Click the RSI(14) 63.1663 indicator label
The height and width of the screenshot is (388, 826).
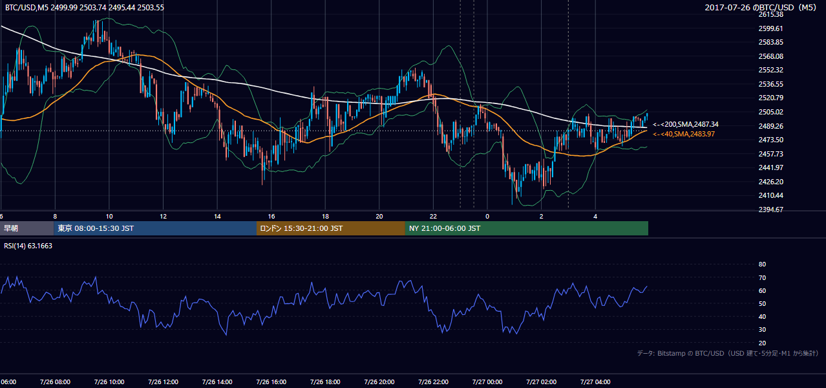[x=28, y=246]
